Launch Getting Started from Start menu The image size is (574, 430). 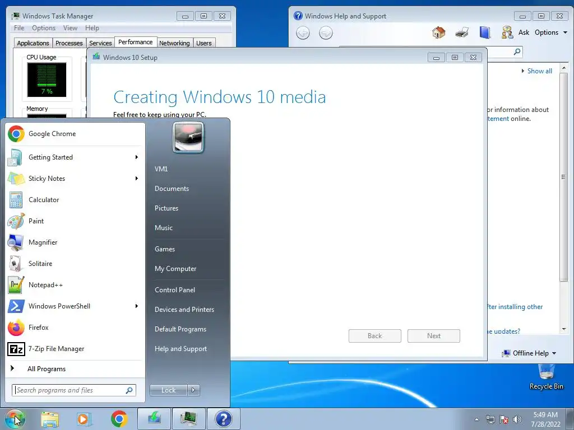click(x=75, y=157)
